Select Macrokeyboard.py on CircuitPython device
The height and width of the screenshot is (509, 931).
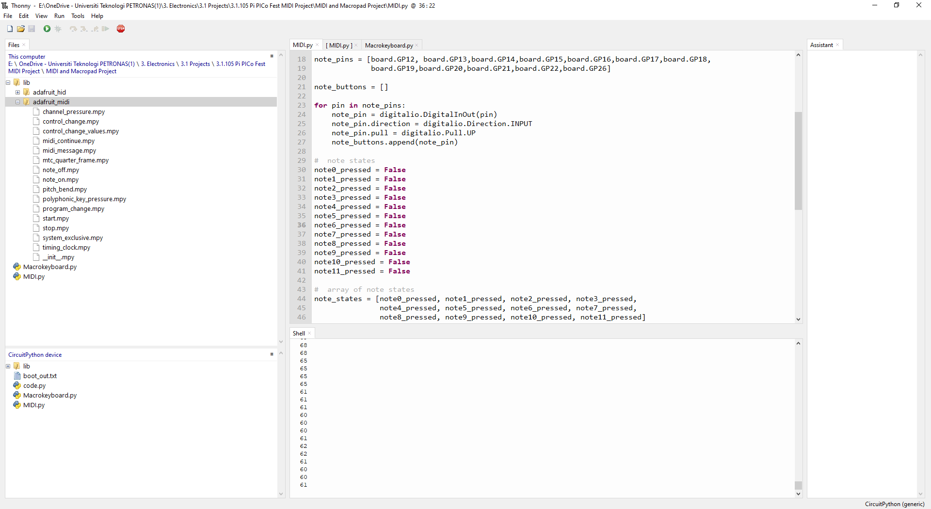coord(49,396)
